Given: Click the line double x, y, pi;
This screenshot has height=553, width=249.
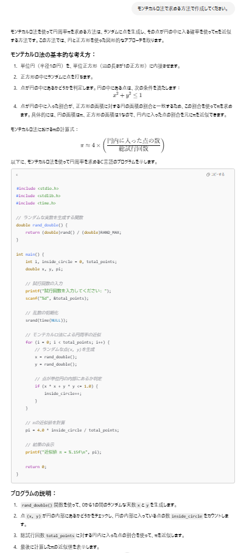Looking at the screenshot, I should click(x=44, y=269).
